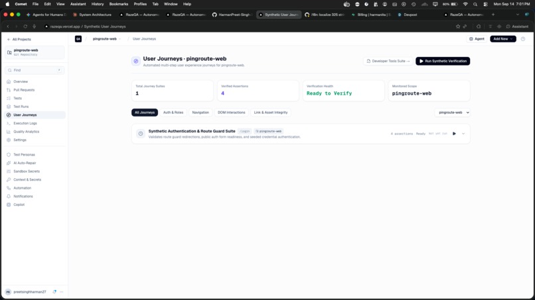The image size is (535, 300).
Task: Open the Apple menu
Action: 7,4
